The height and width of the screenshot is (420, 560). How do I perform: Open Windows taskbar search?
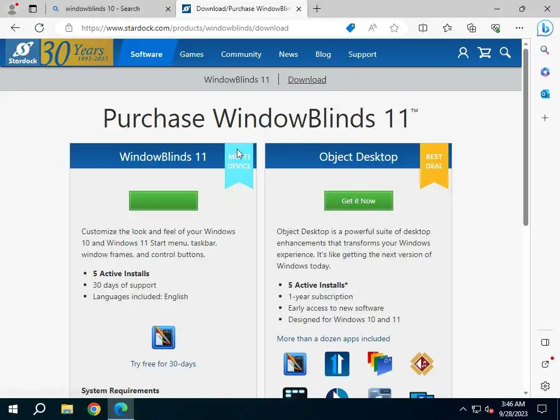pos(39,409)
